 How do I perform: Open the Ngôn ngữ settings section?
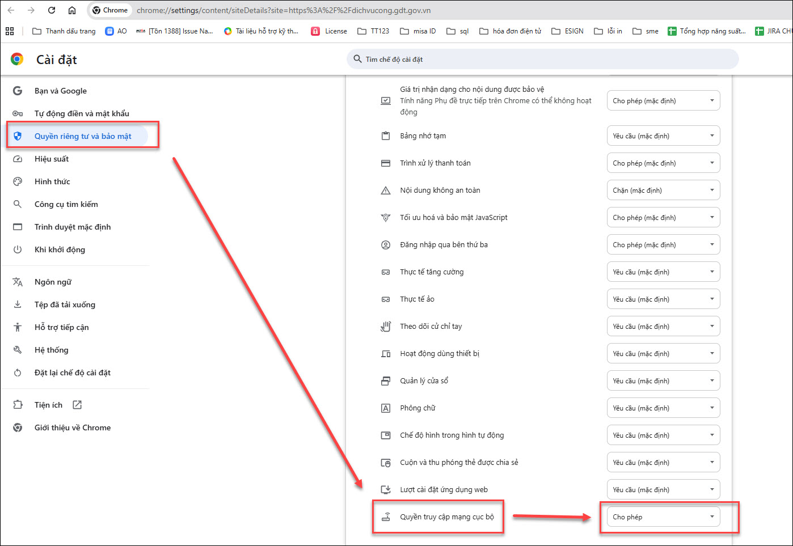53,282
